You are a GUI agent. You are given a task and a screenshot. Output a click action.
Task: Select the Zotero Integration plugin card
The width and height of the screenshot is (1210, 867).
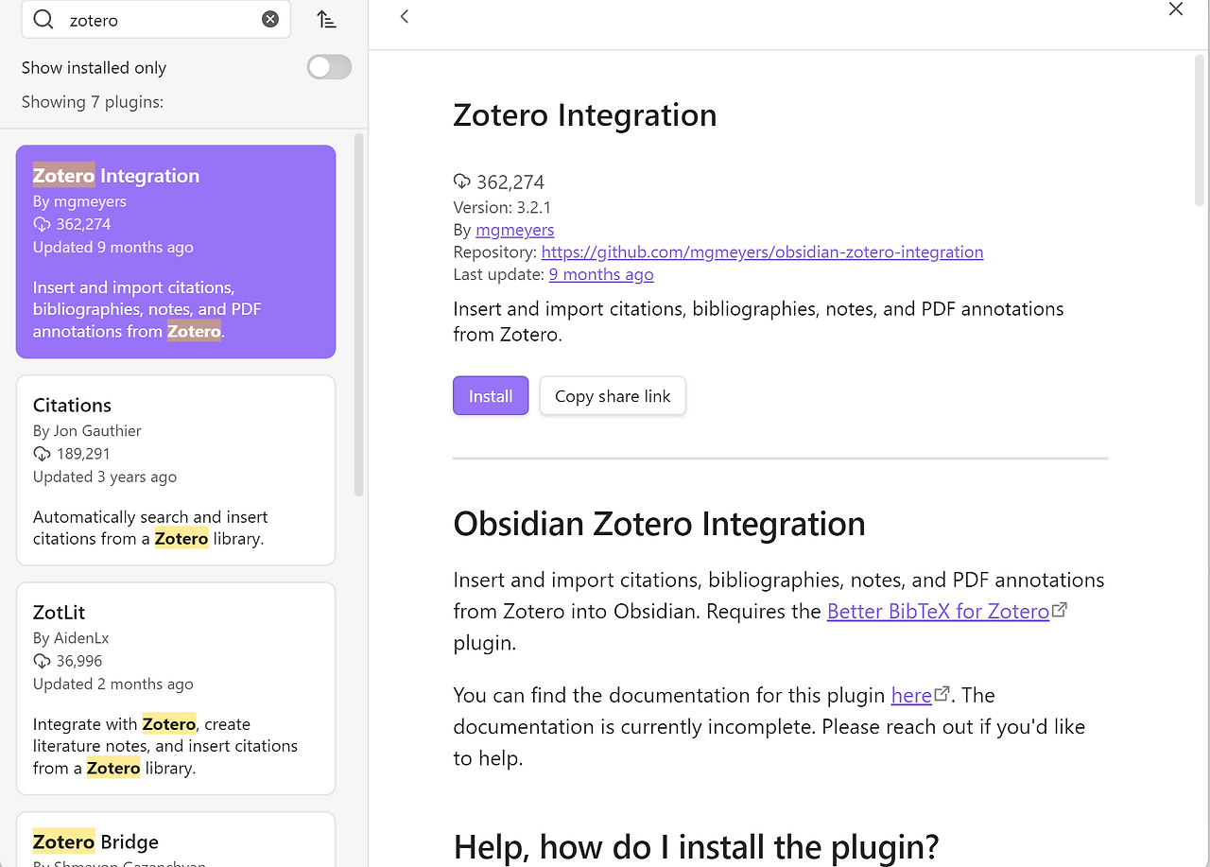point(176,251)
